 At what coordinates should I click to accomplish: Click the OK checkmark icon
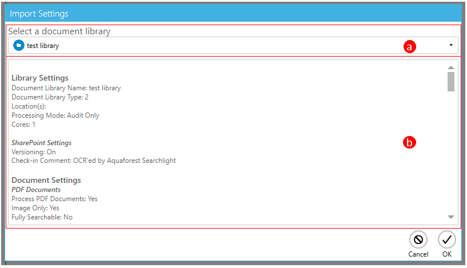(x=446, y=240)
